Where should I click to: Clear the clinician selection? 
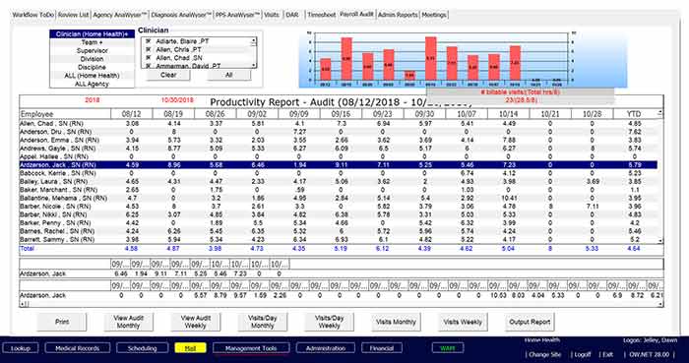[x=168, y=75]
